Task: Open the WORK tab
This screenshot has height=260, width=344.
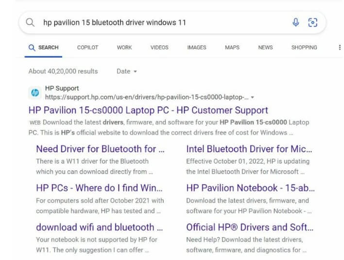Action: (124, 48)
